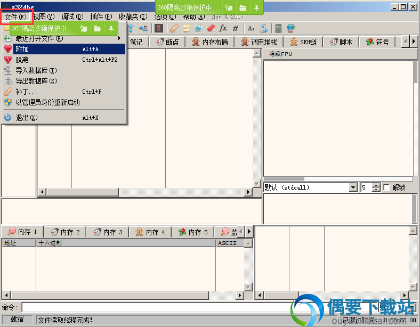Click the 文件读取线程完成! status message
Screen dimensions: 420x327
[66, 320]
